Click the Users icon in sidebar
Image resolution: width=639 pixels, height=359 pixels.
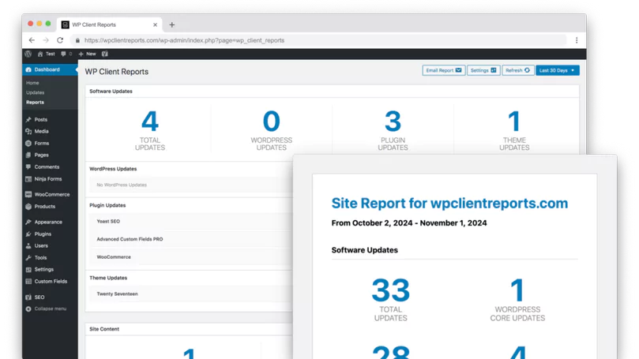tap(28, 246)
